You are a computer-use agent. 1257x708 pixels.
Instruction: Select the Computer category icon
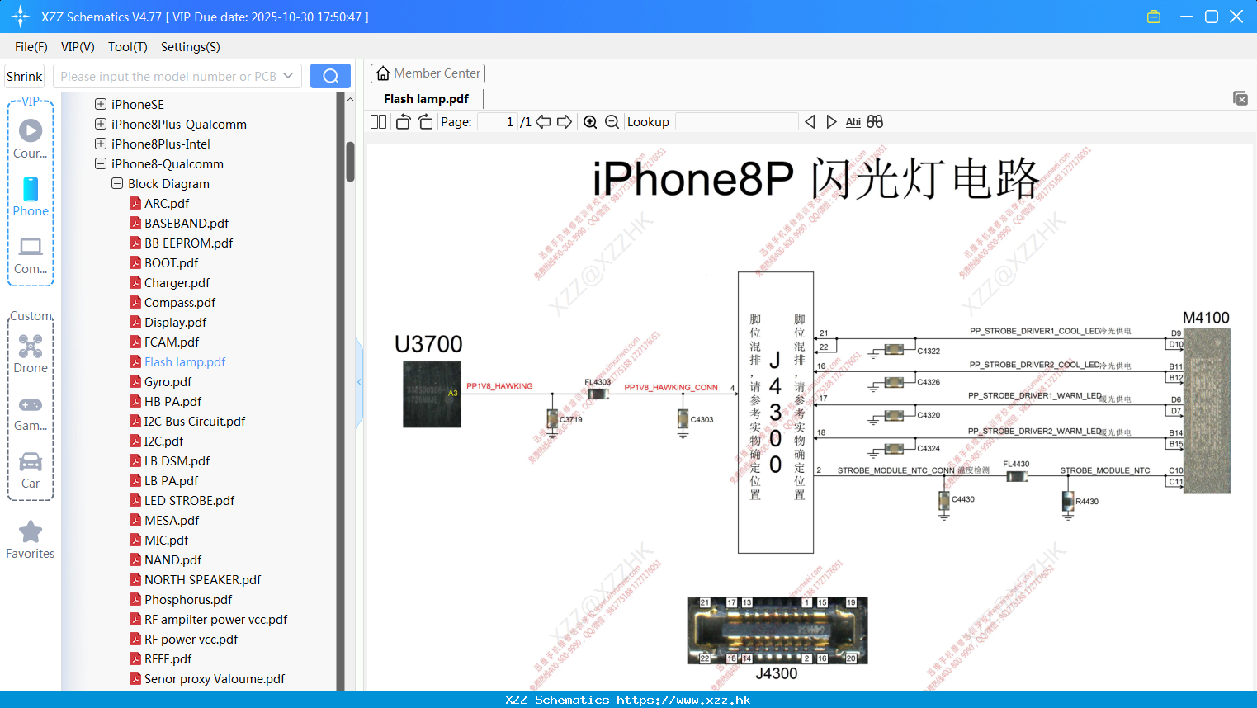(x=31, y=256)
